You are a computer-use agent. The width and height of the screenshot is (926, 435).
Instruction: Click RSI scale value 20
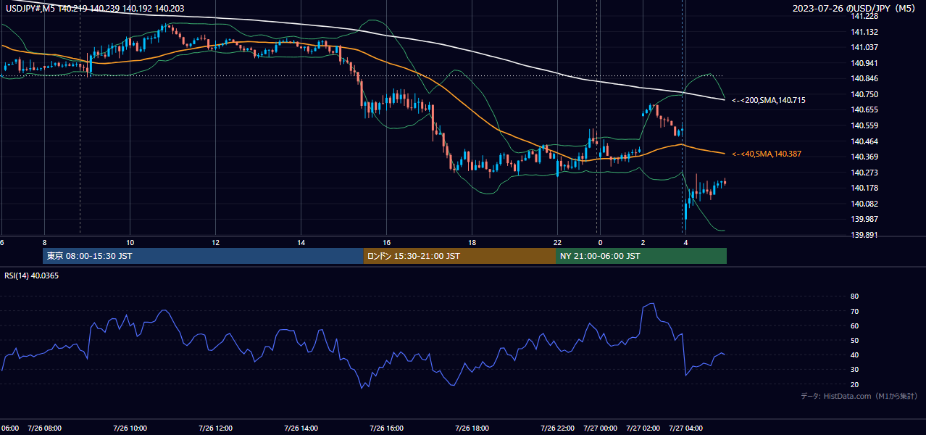pyautogui.click(x=855, y=384)
